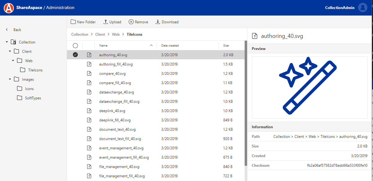Click the ShareAspace logo icon

(x=9, y=8)
